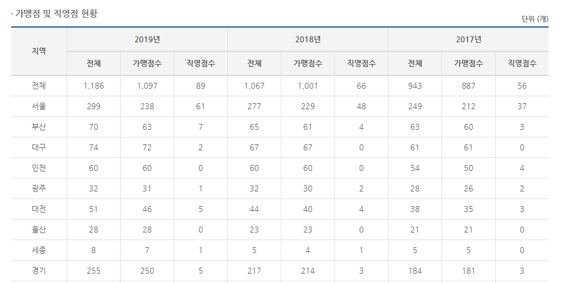This screenshot has height=283, width=561.
Task: Select the '대구' region row label
Action: [x=39, y=147]
